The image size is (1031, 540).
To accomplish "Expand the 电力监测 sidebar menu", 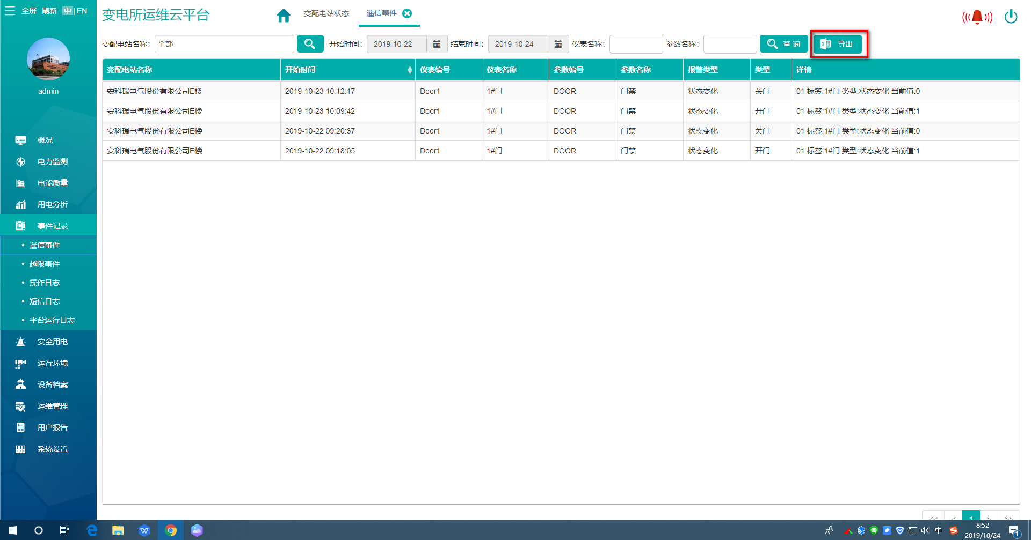I will 52,161.
